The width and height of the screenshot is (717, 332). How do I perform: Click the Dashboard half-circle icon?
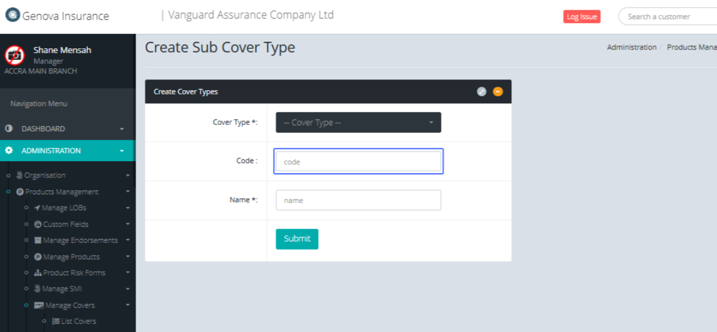click(x=9, y=128)
